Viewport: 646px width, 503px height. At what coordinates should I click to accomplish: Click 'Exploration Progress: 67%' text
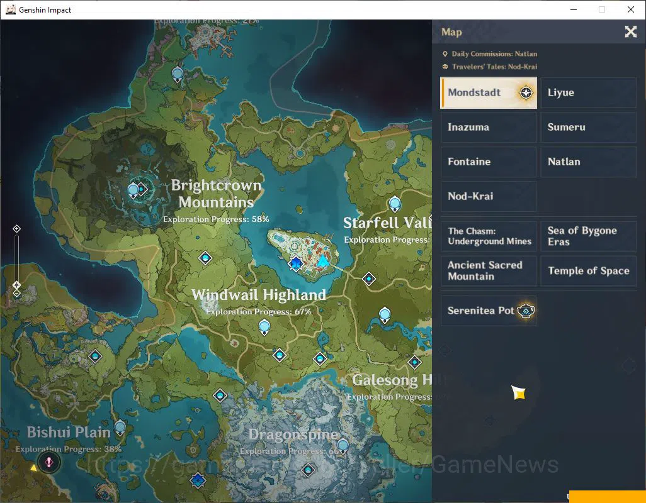[x=259, y=312]
